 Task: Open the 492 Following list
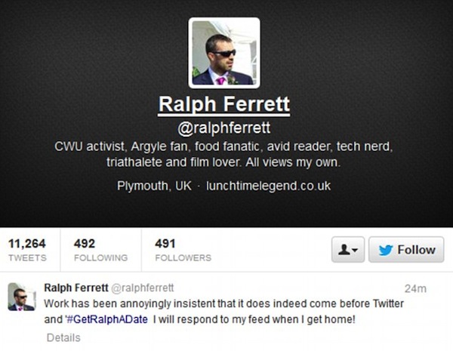coord(100,250)
